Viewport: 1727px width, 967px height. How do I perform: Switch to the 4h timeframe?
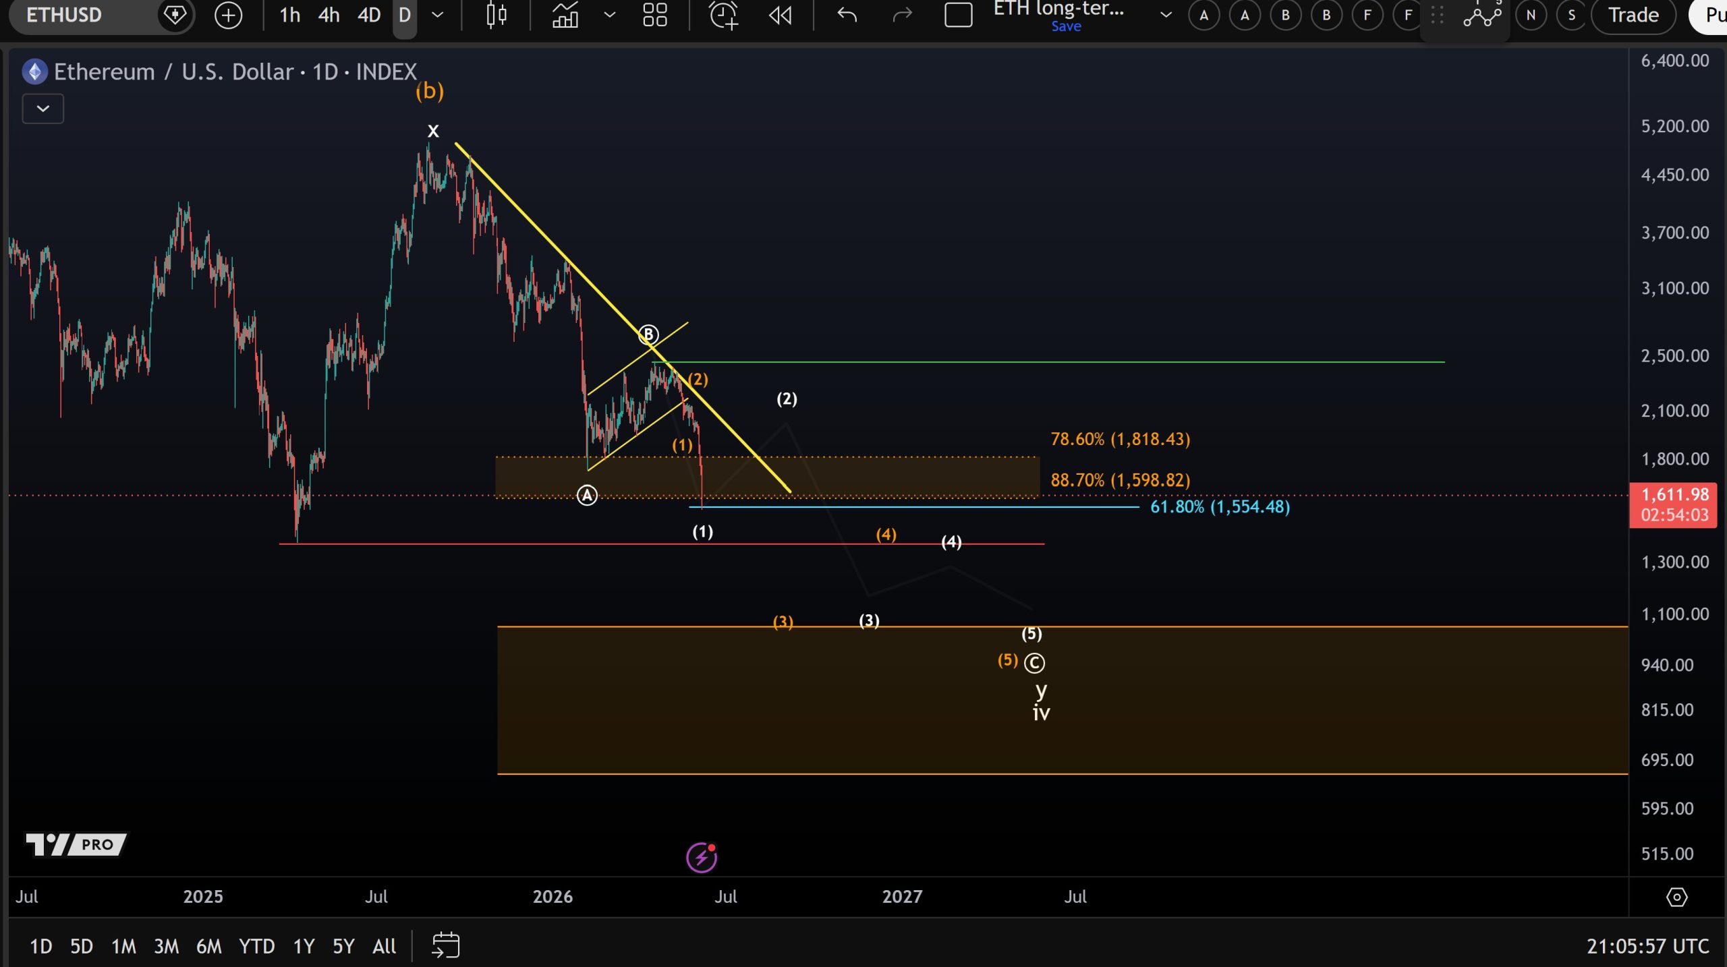click(329, 15)
